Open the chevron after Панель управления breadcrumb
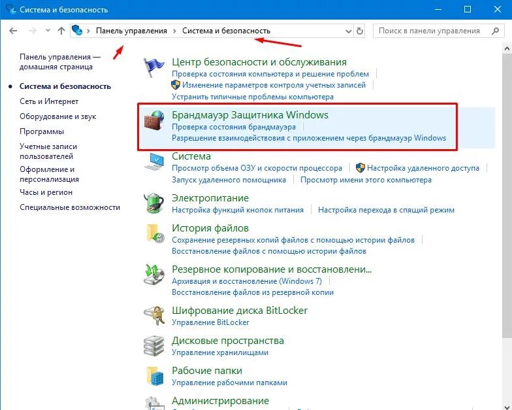 175,31
